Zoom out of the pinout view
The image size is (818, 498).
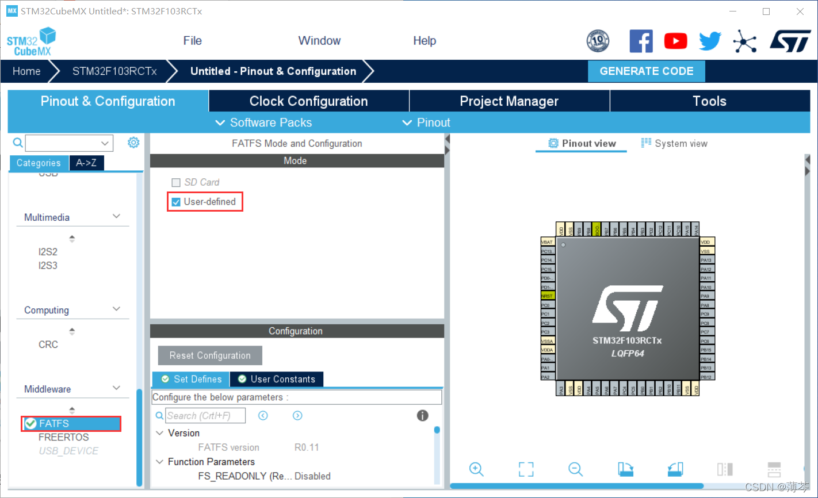(575, 469)
